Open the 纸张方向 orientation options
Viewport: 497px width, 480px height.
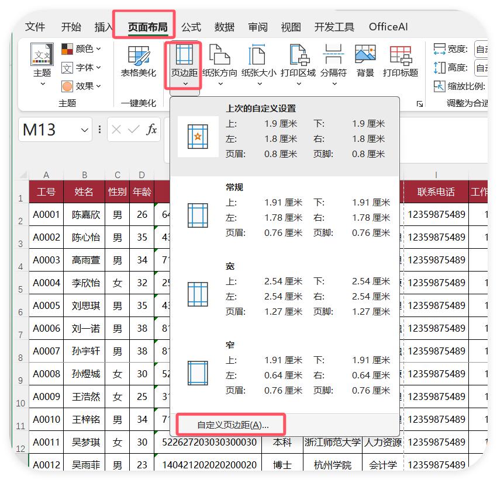(220, 65)
